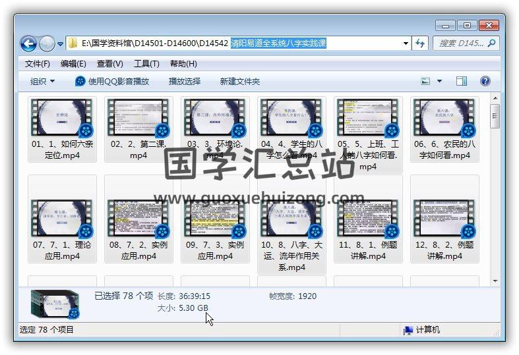This screenshot has height=355, width=519.
Task: Click 选定 78 个项目 in status bar
Action: tap(46, 330)
